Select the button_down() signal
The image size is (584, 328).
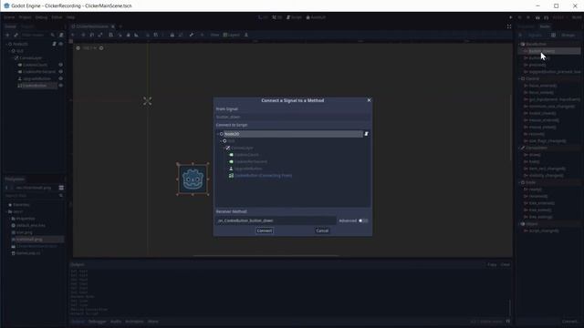541,51
